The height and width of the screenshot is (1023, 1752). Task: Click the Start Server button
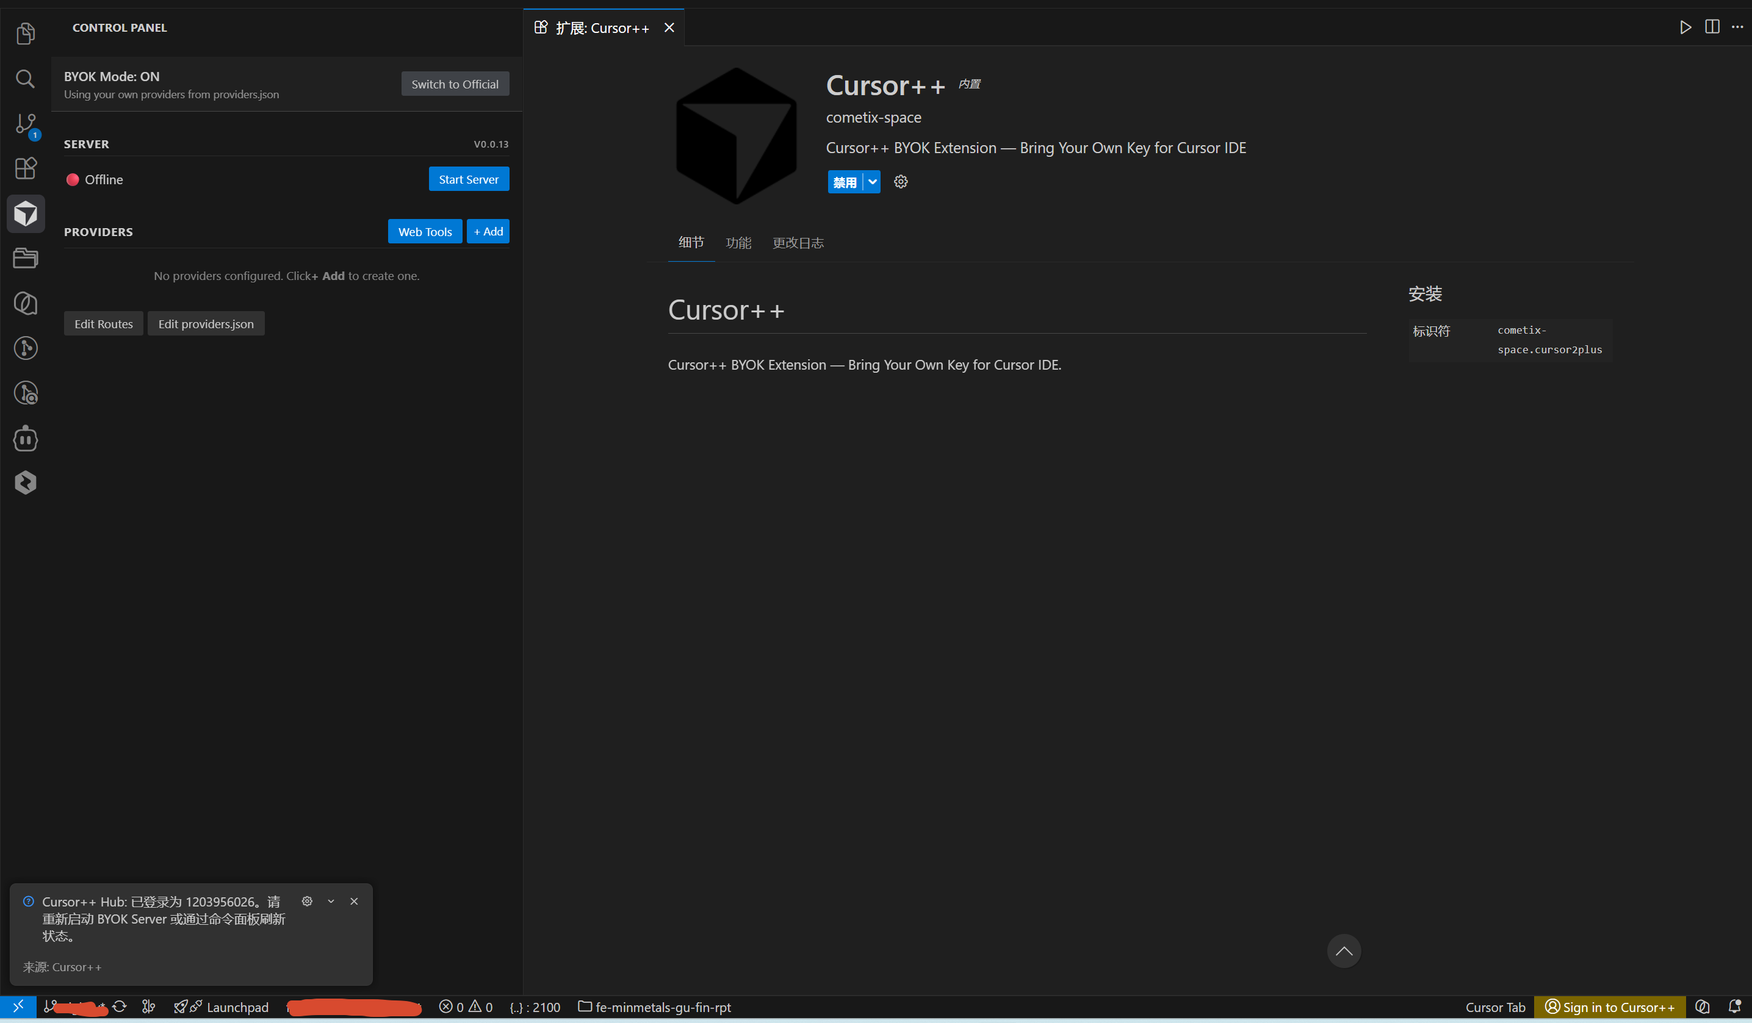469,179
